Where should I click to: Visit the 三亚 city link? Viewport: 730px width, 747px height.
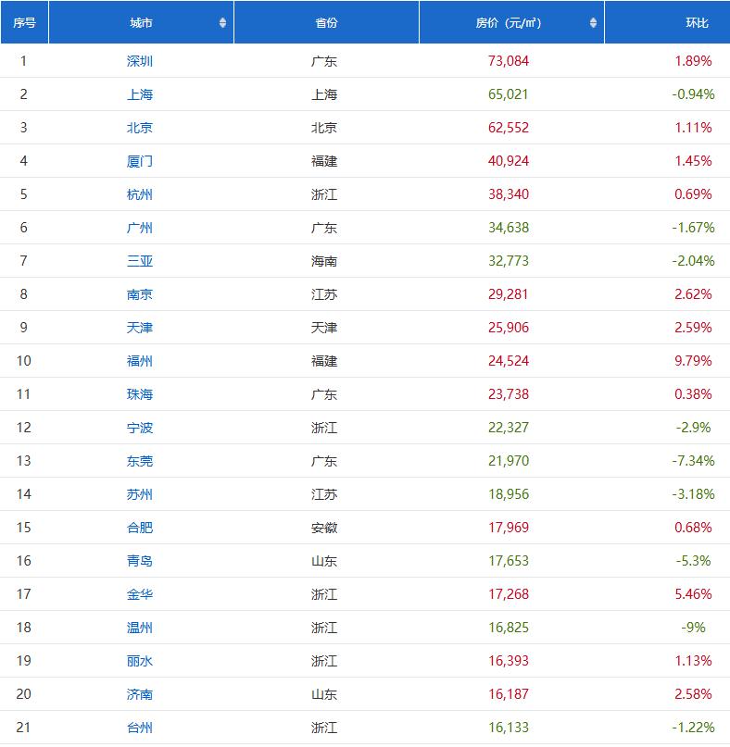click(x=140, y=261)
